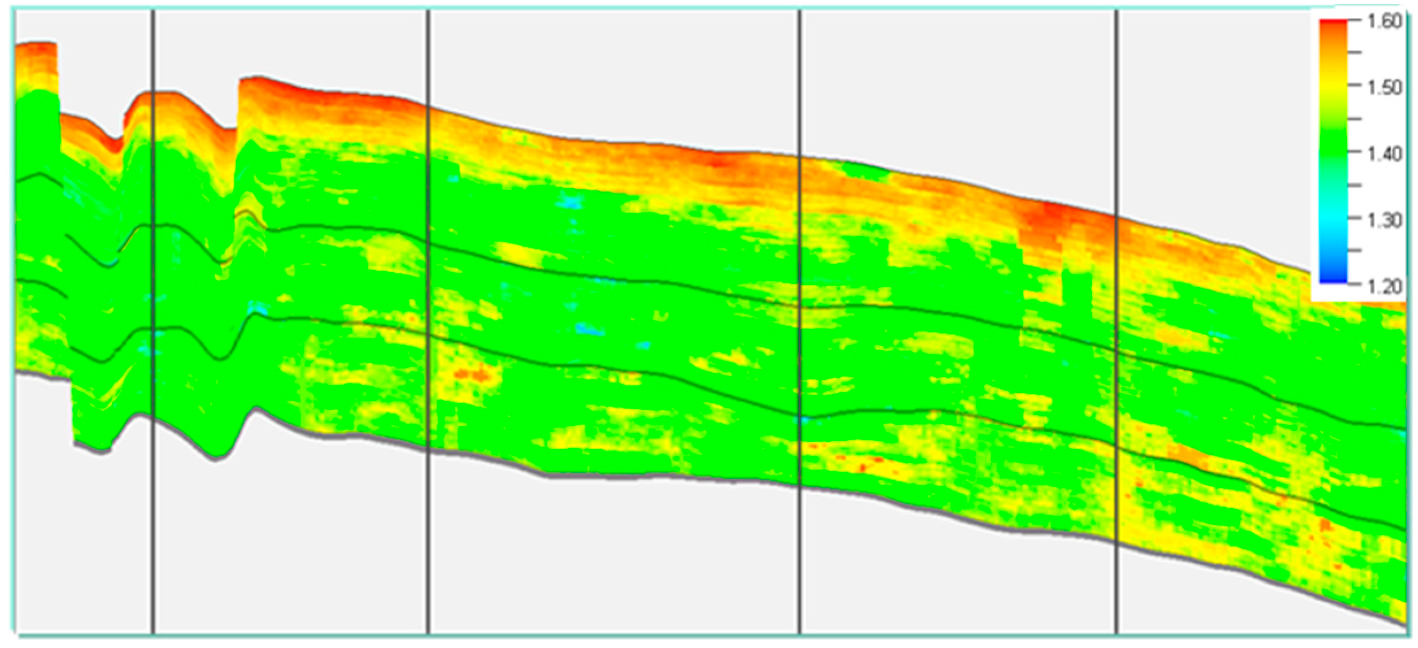The width and height of the screenshot is (1418, 648).
Task: Click the deep red zone left of the fourth well
Action: click(x=1051, y=215)
